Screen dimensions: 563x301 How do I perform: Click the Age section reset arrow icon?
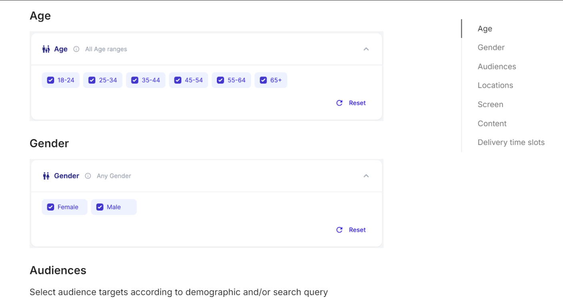coord(339,103)
